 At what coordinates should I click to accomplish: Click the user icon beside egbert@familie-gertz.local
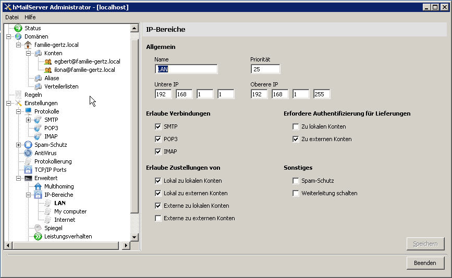pos(48,61)
